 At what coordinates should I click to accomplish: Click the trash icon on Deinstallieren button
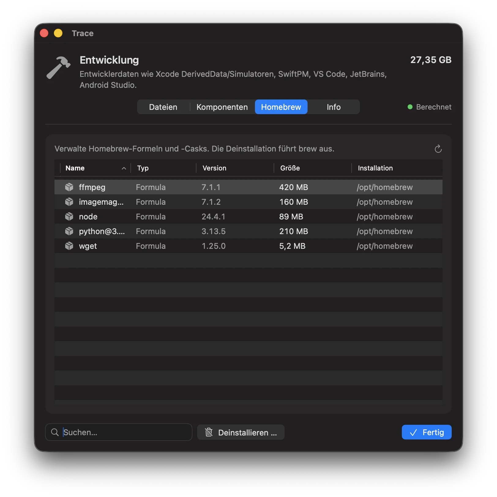pos(209,432)
